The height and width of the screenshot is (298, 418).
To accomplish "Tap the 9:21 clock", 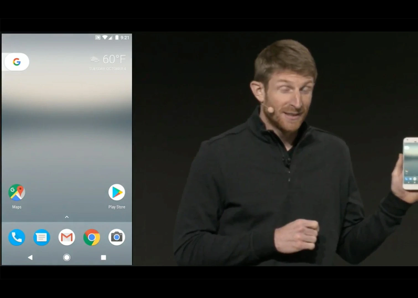I will point(125,38).
